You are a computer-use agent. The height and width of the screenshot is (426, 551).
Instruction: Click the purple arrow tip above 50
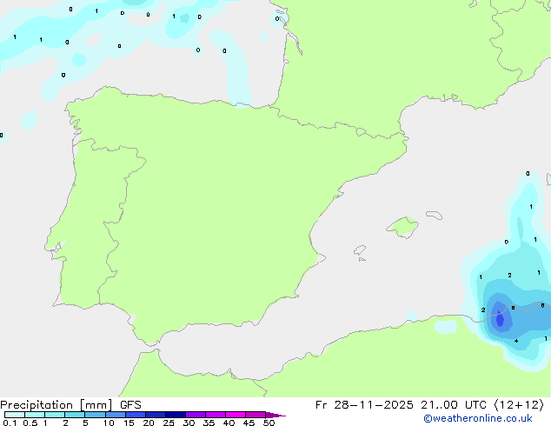point(275,415)
